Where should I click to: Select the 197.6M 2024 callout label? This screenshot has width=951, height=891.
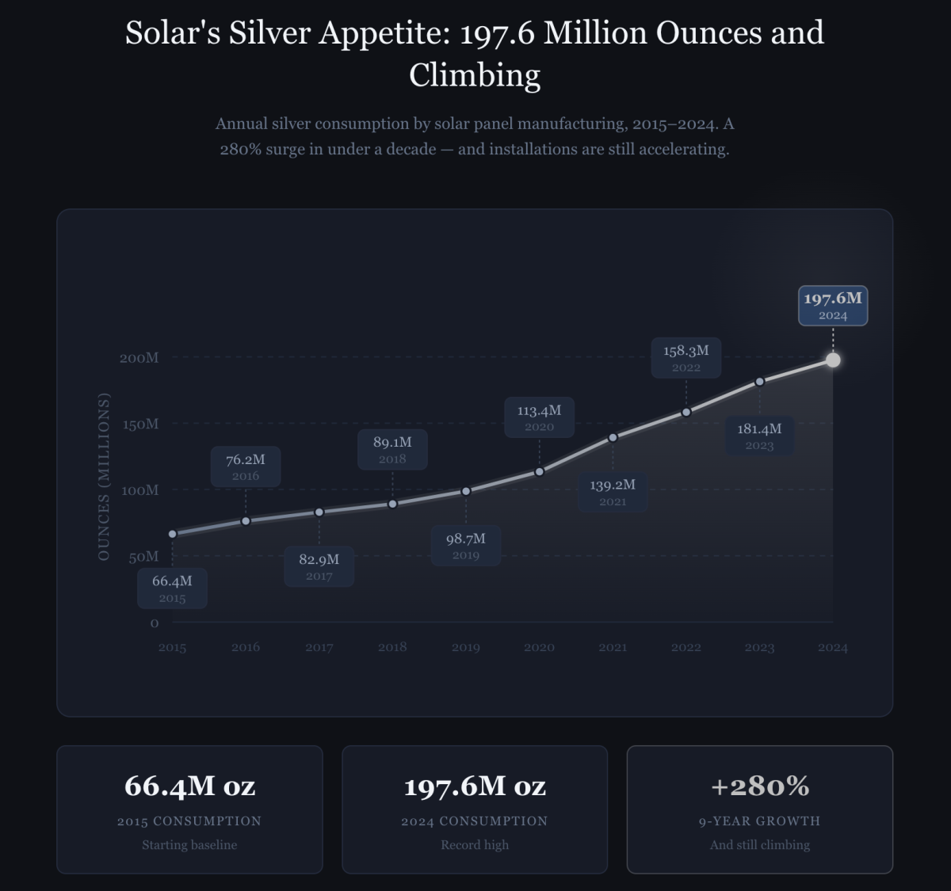833,306
